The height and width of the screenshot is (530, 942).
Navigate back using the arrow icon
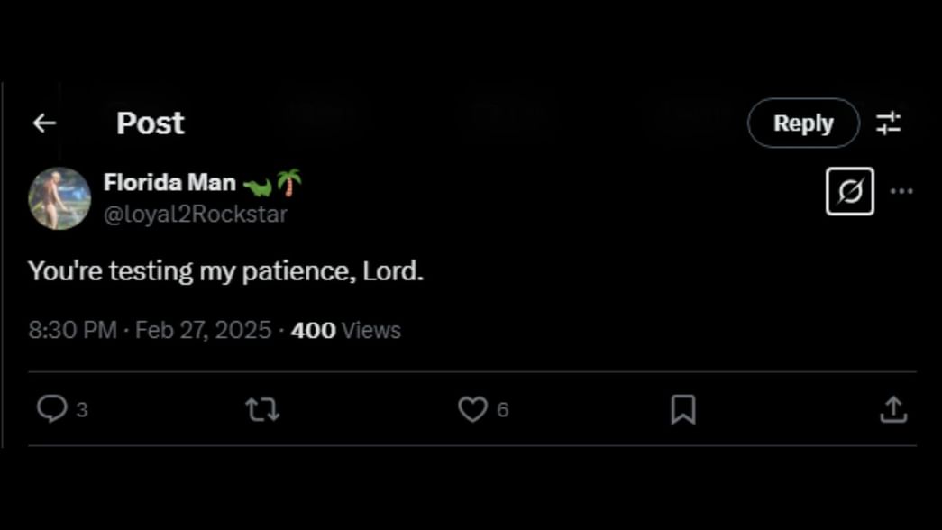click(43, 123)
